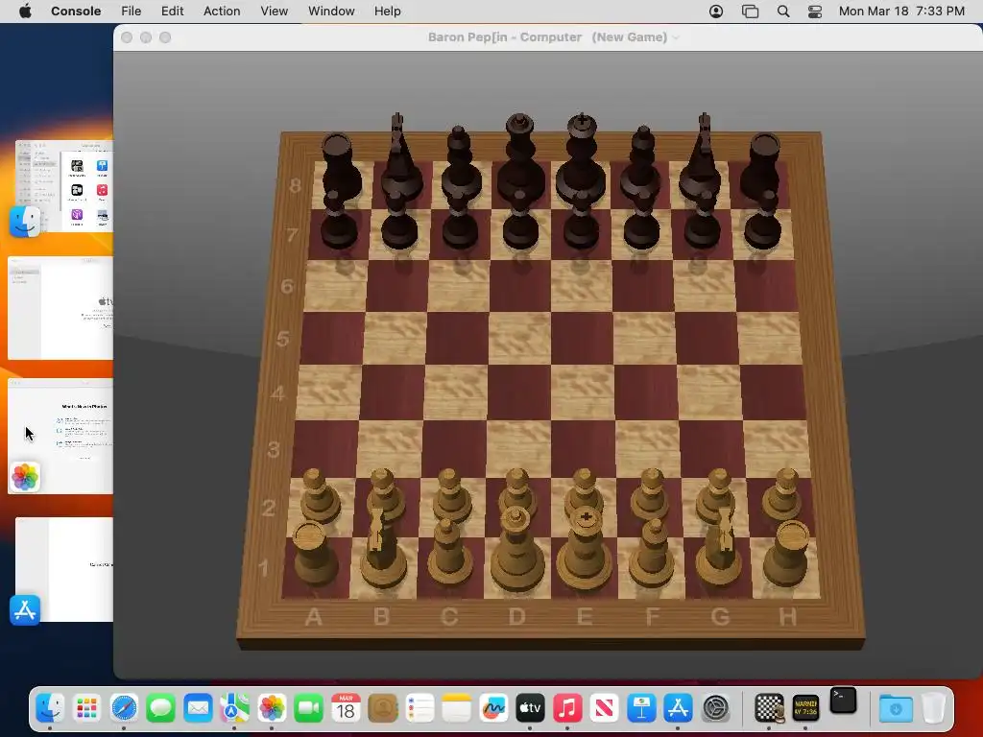The height and width of the screenshot is (737, 983).
Task: Open the Console app in the Dock
Action: click(x=805, y=708)
